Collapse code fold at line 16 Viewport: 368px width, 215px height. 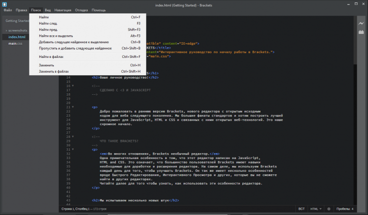pyautogui.click(x=72, y=86)
